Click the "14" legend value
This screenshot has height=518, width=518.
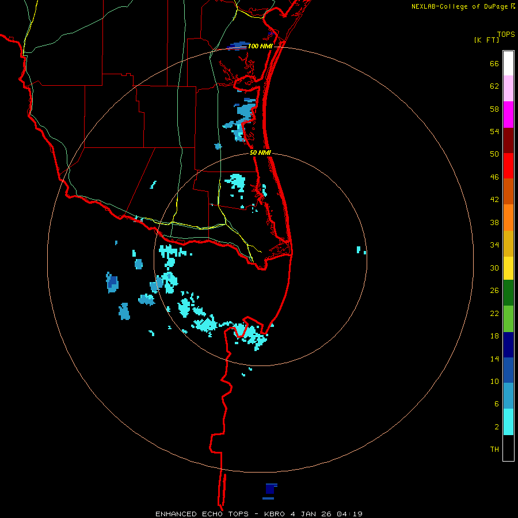pos(494,359)
